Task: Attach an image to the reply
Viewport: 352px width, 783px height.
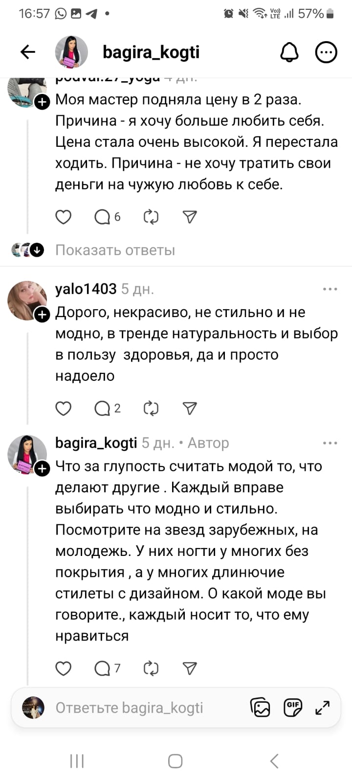Action: coord(260,707)
